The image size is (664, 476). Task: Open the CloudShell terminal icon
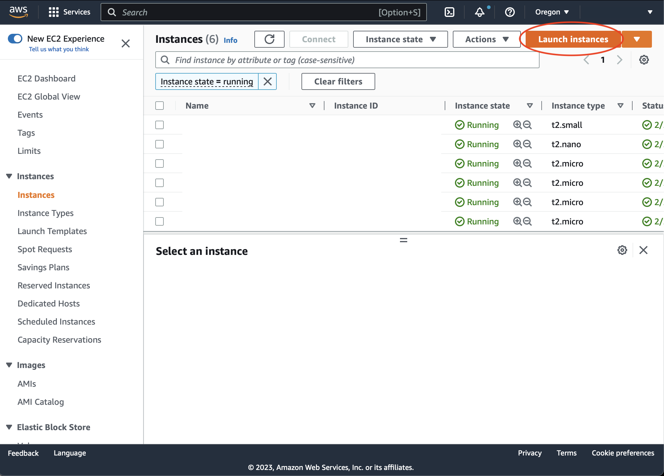pyautogui.click(x=450, y=12)
